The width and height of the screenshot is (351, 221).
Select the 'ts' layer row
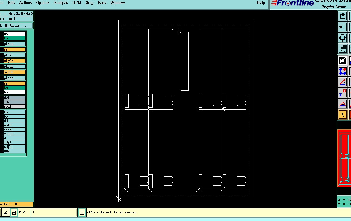tap(15, 38)
